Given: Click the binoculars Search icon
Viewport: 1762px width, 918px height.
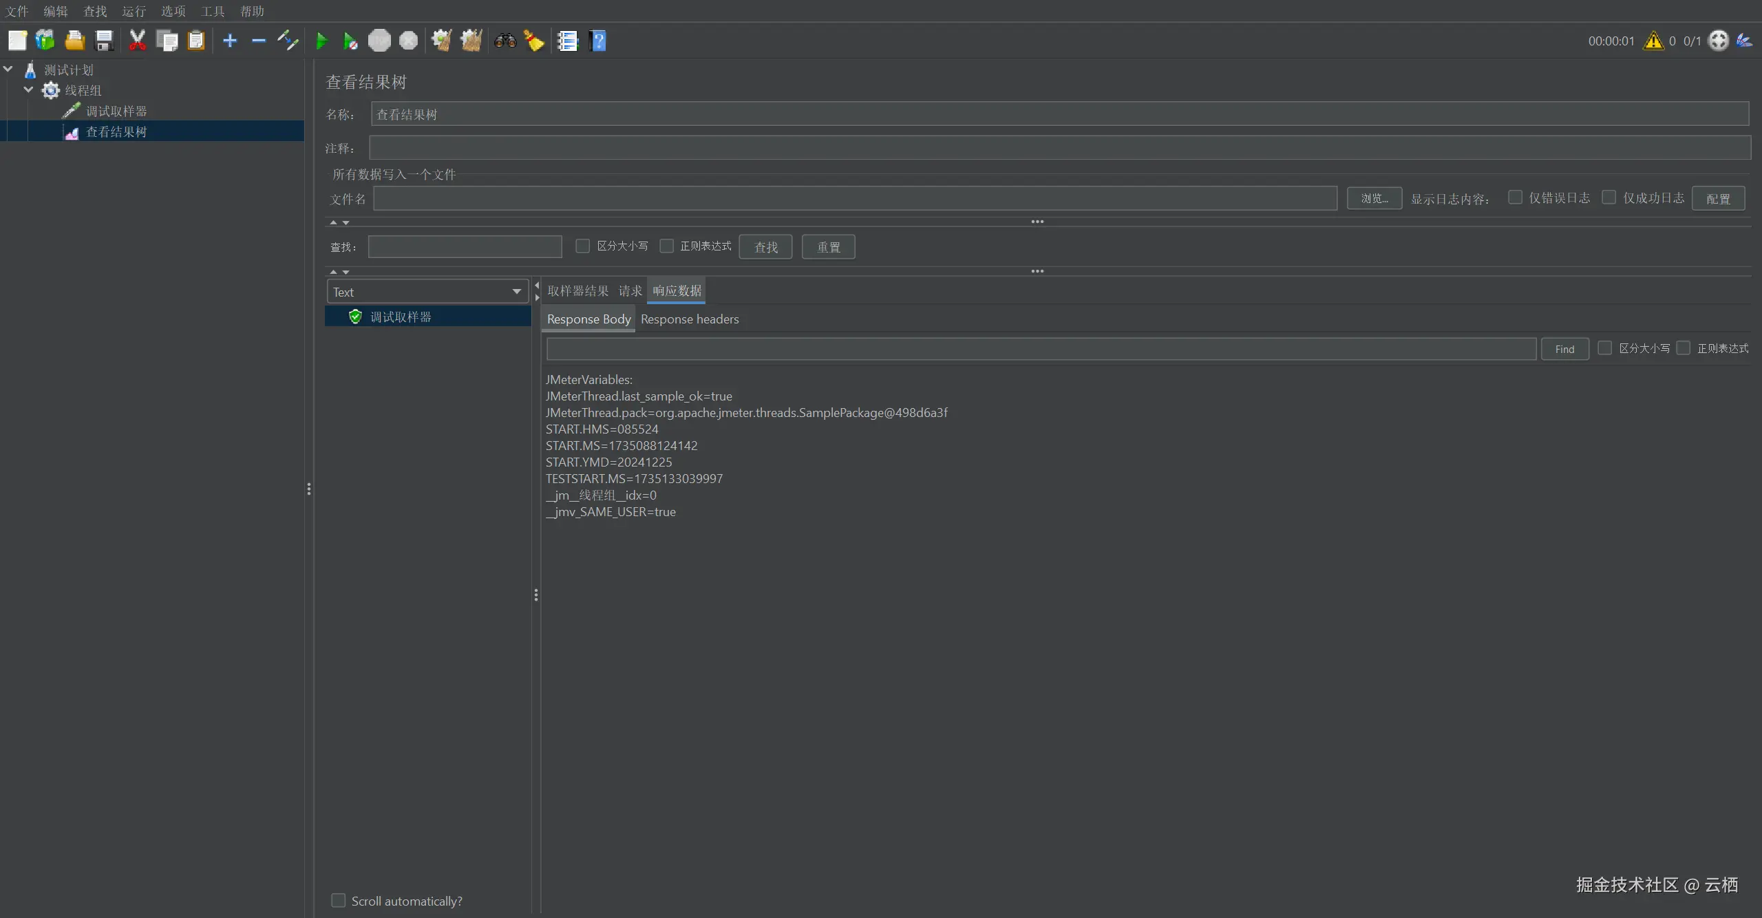Looking at the screenshot, I should tap(505, 41).
